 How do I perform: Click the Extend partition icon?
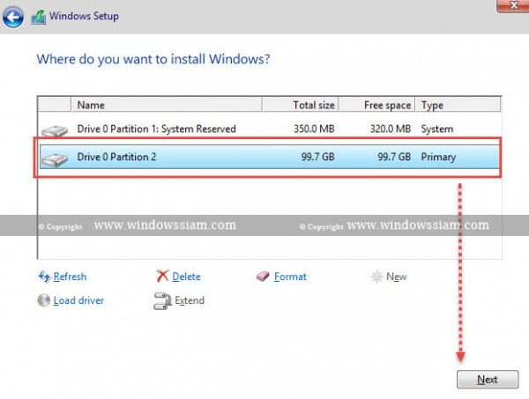click(162, 300)
